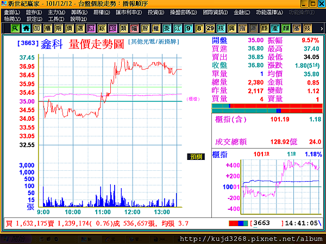Click the cyan 核 toolbar icon
This screenshot has width=326, height=244.
point(221,28)
